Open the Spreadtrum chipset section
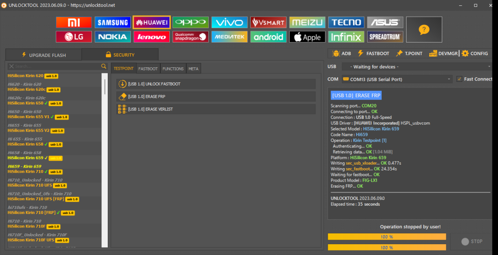The image size is (498, 255). tap(385, 37)
